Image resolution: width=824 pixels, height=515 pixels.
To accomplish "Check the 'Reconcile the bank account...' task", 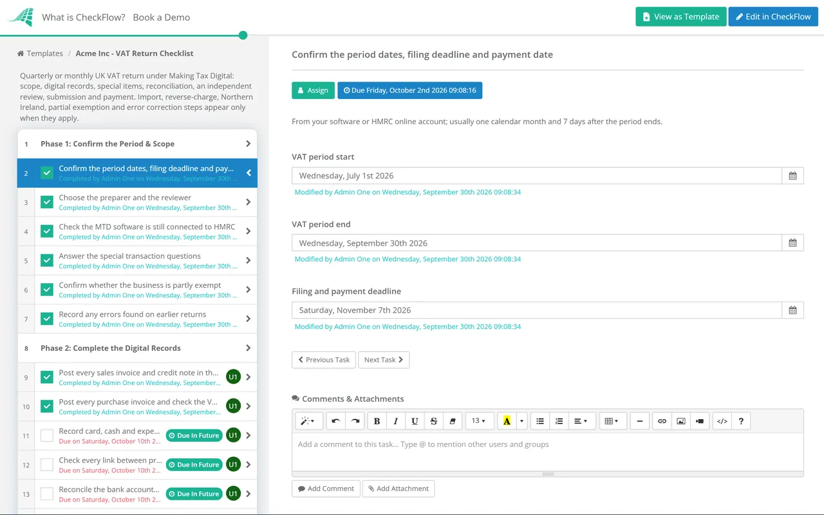I will pyautogui.click(x=47, y=494).
